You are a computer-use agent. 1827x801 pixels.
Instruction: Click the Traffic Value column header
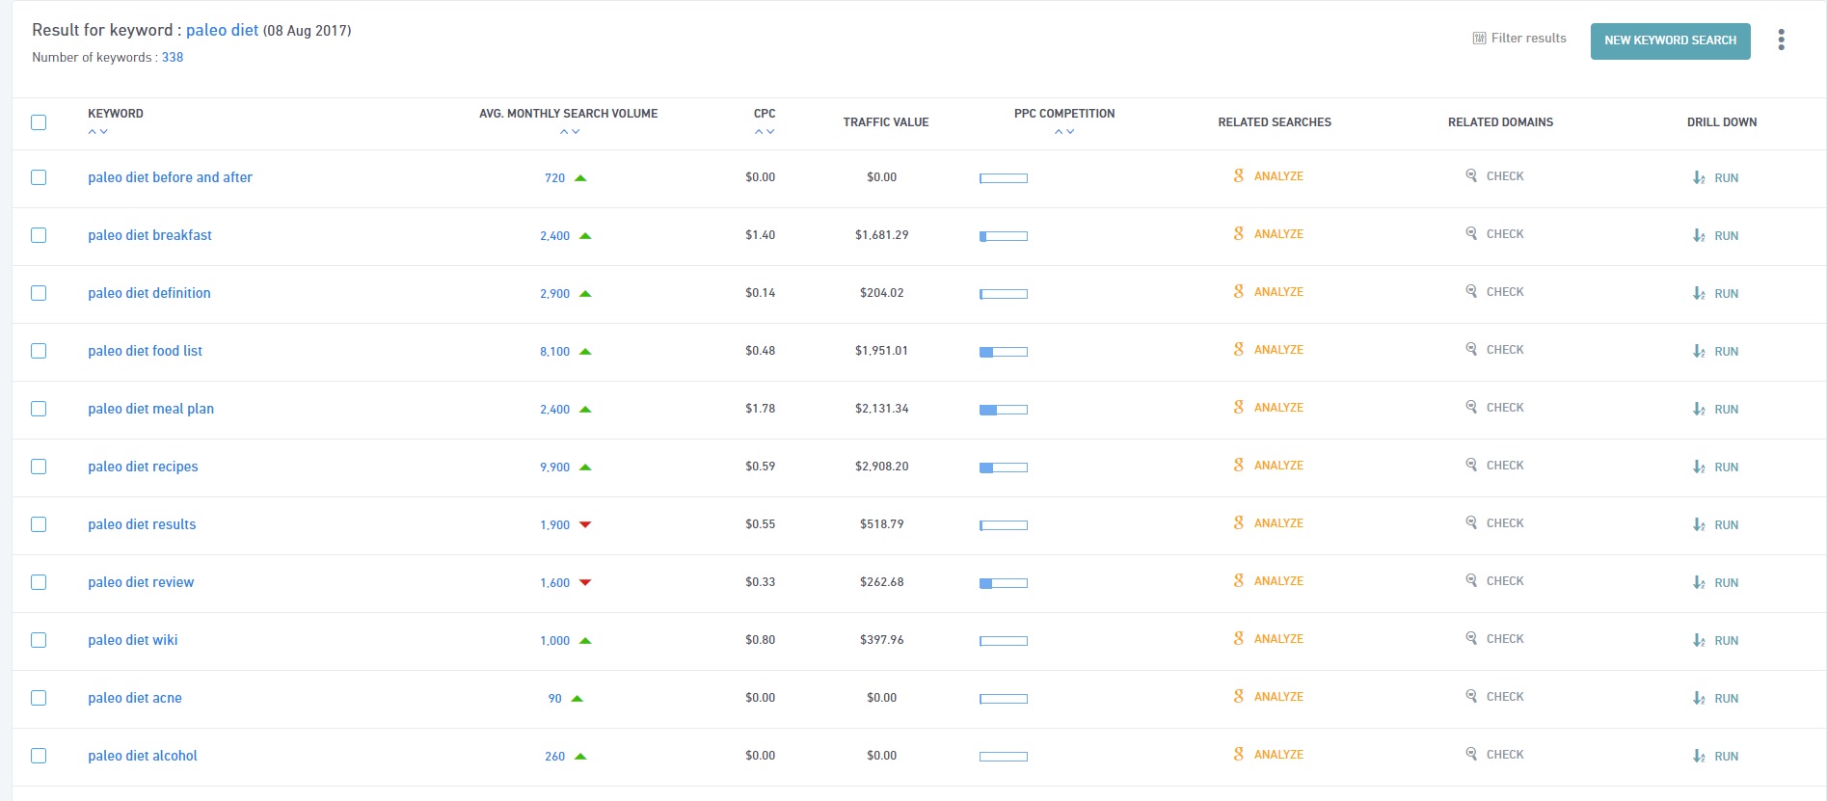pyautogui.click(x=885, y=122)
